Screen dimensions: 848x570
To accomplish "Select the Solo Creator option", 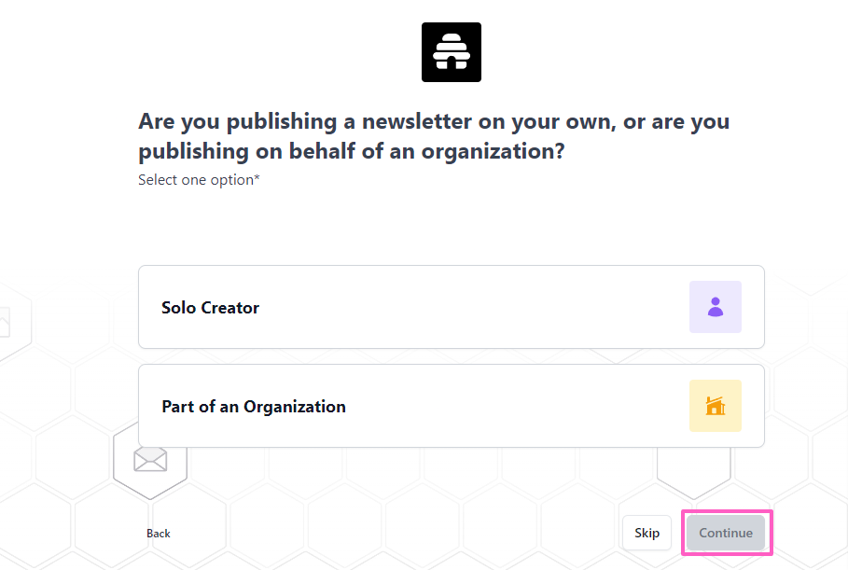I will [x=420, y=307].
